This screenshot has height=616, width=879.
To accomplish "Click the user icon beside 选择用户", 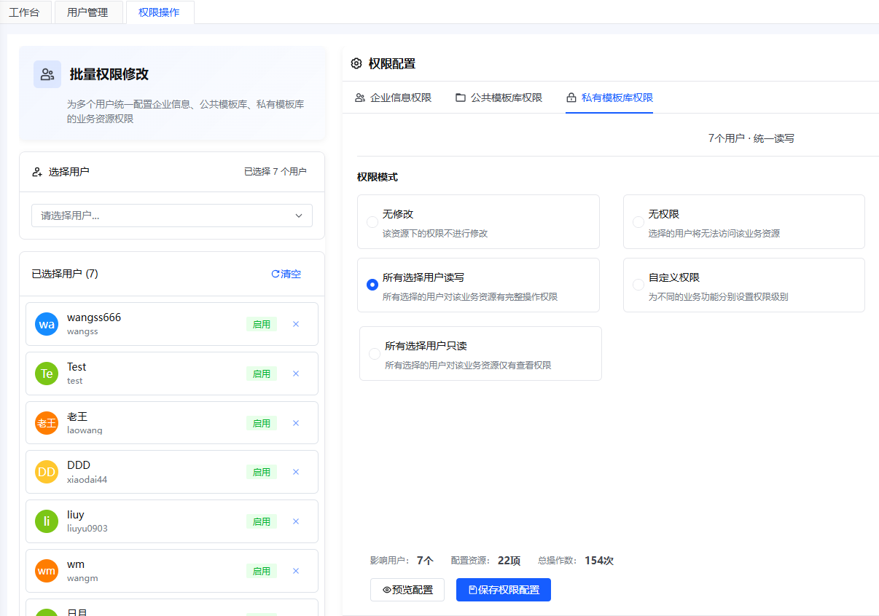I will pyautogui.click(x=37, y=171).
